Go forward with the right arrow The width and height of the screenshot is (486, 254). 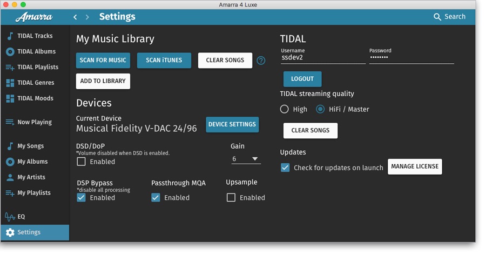(87, 17)
